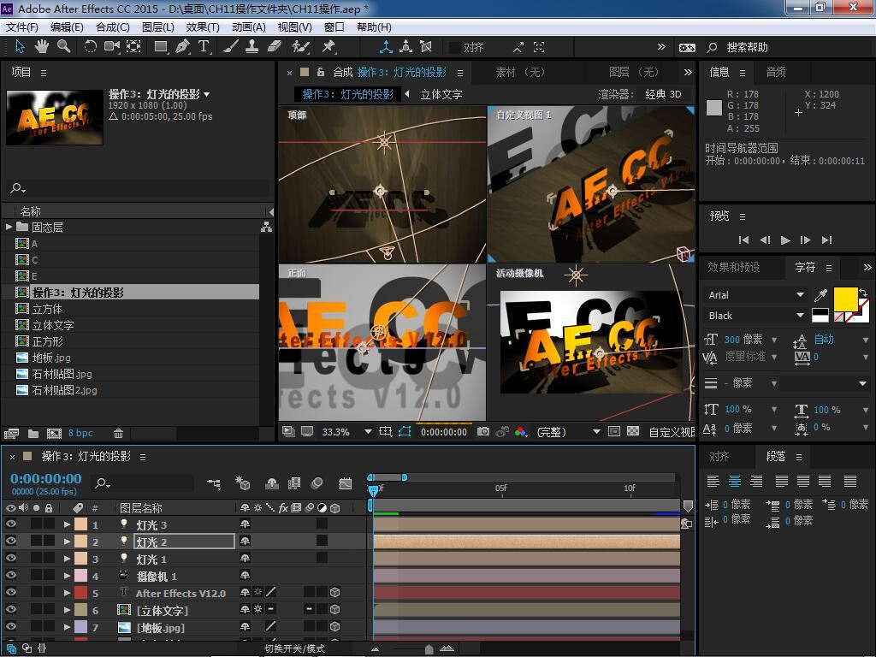This screenshot has height=657, width=876.
Task: Toggle the transparency grid in viewer
Action: click(633, 432)
